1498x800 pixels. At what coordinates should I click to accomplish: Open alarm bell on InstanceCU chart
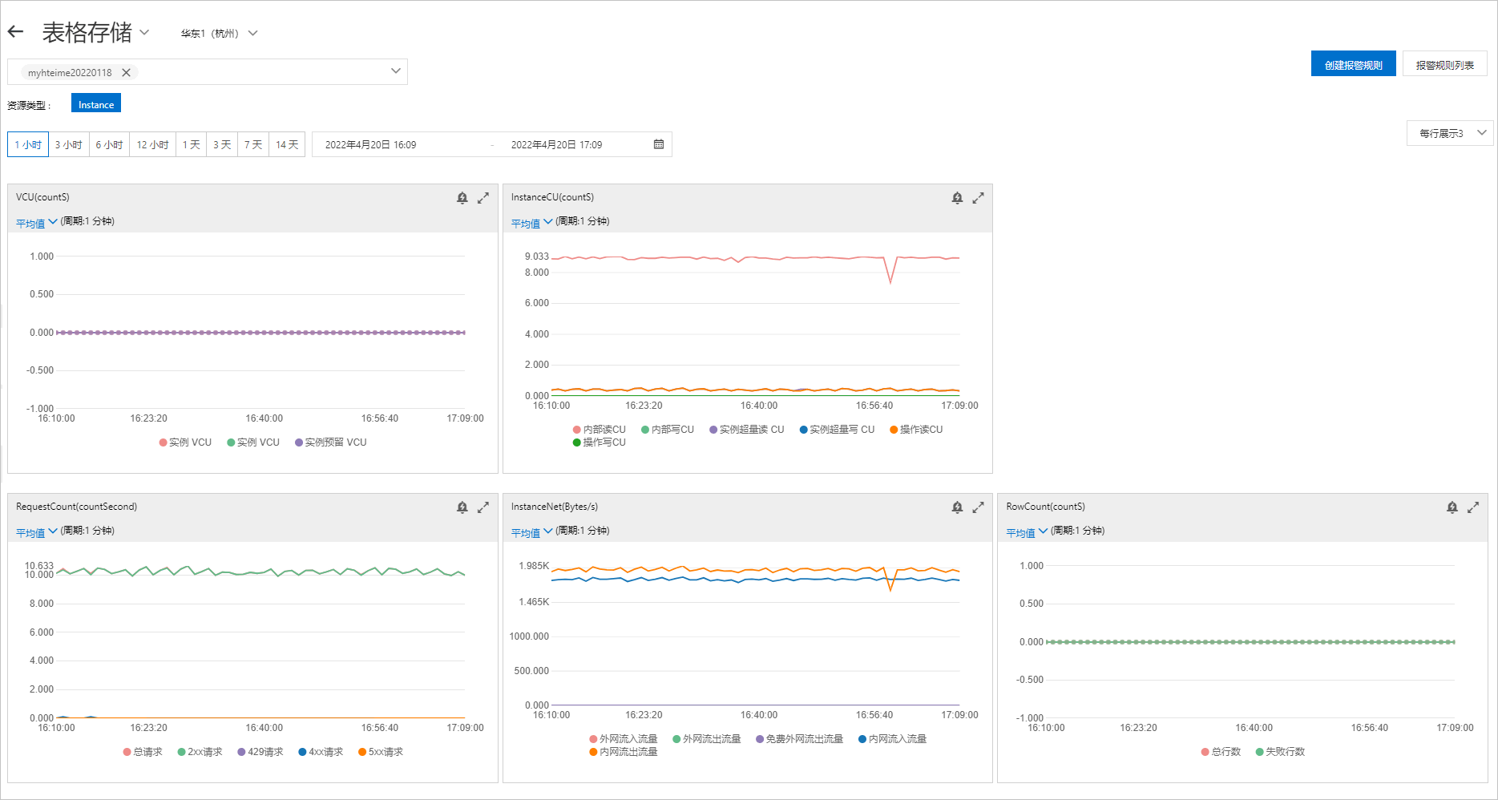click(957, 198)
